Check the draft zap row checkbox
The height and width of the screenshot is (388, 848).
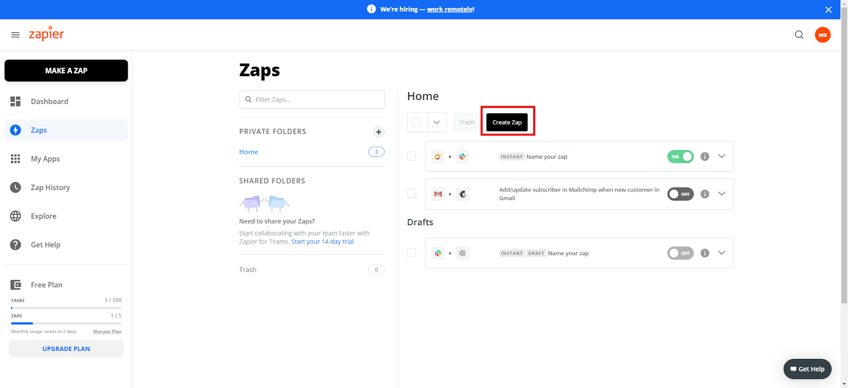[x=411, y=253]
